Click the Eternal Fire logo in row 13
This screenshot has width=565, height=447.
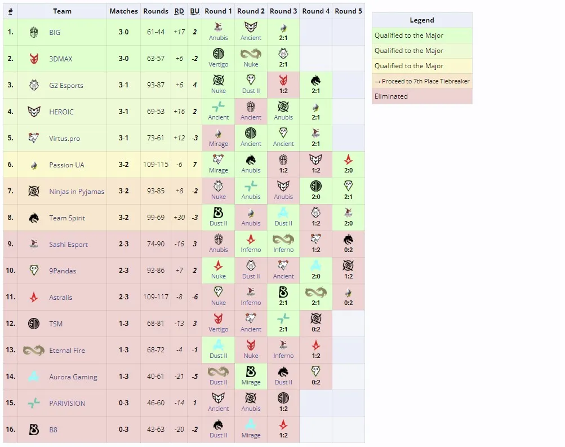tap(33, 350)
